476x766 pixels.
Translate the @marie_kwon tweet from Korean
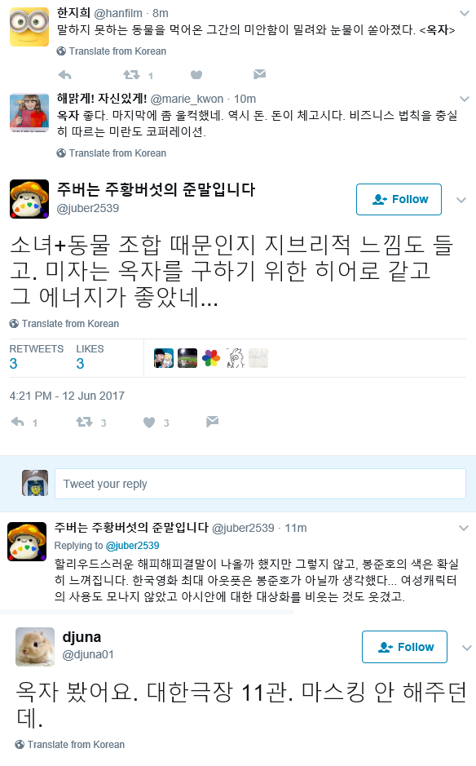[x=112, y=153]
